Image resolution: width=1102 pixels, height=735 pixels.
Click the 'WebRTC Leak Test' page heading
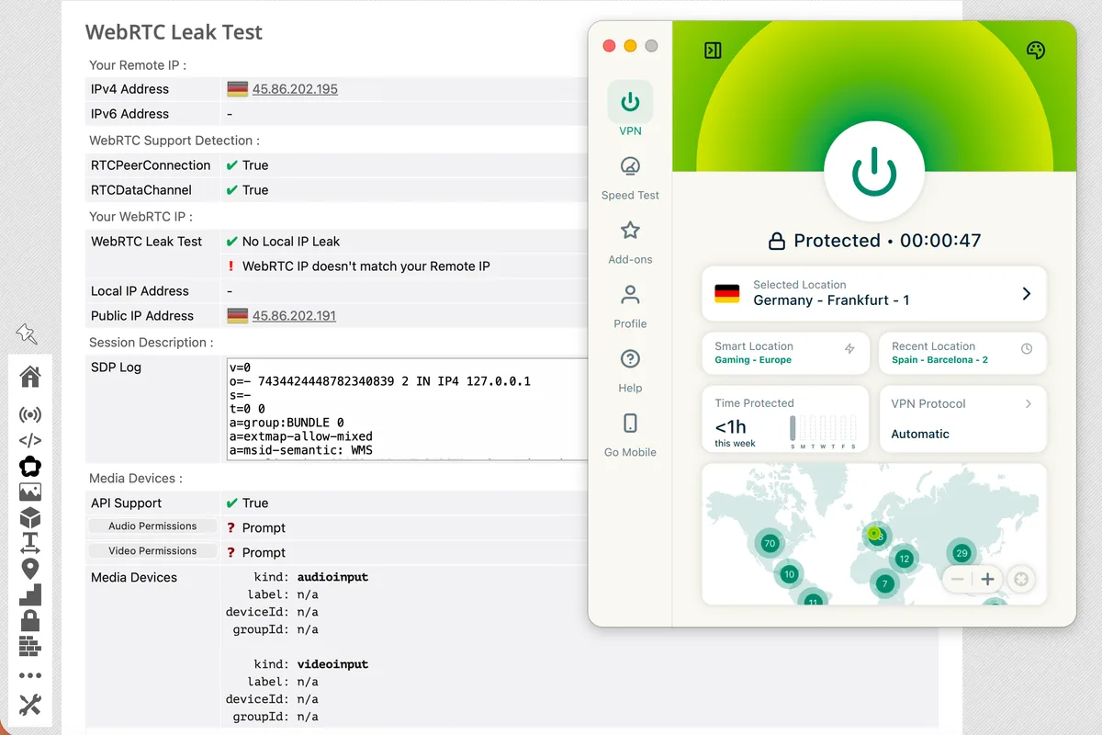(174, 32)
